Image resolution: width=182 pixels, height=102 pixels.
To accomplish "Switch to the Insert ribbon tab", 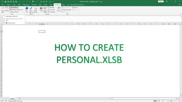I will tap(14, 5).
